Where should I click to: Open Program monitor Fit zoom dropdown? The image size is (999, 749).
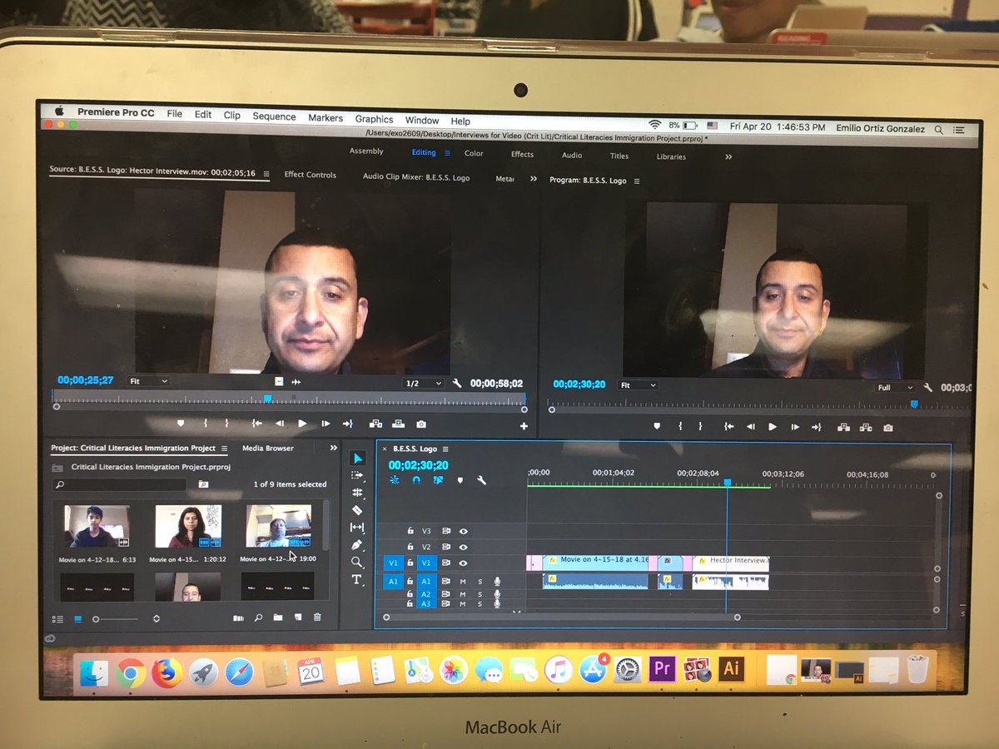tap(639, 385)
